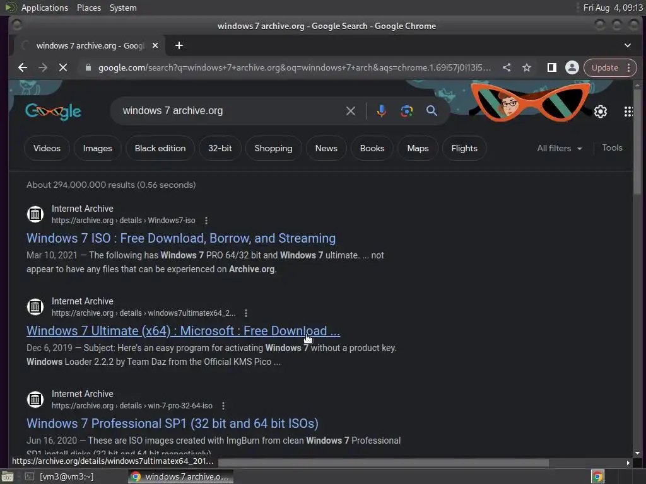Click the horizontal scrollbar thumb
Viewport: 646px width, 484px height.
pos(383,463)
